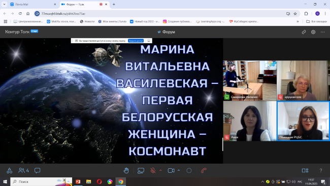
Task: Open Контур Толк settings gear
Action: point(313,32)
